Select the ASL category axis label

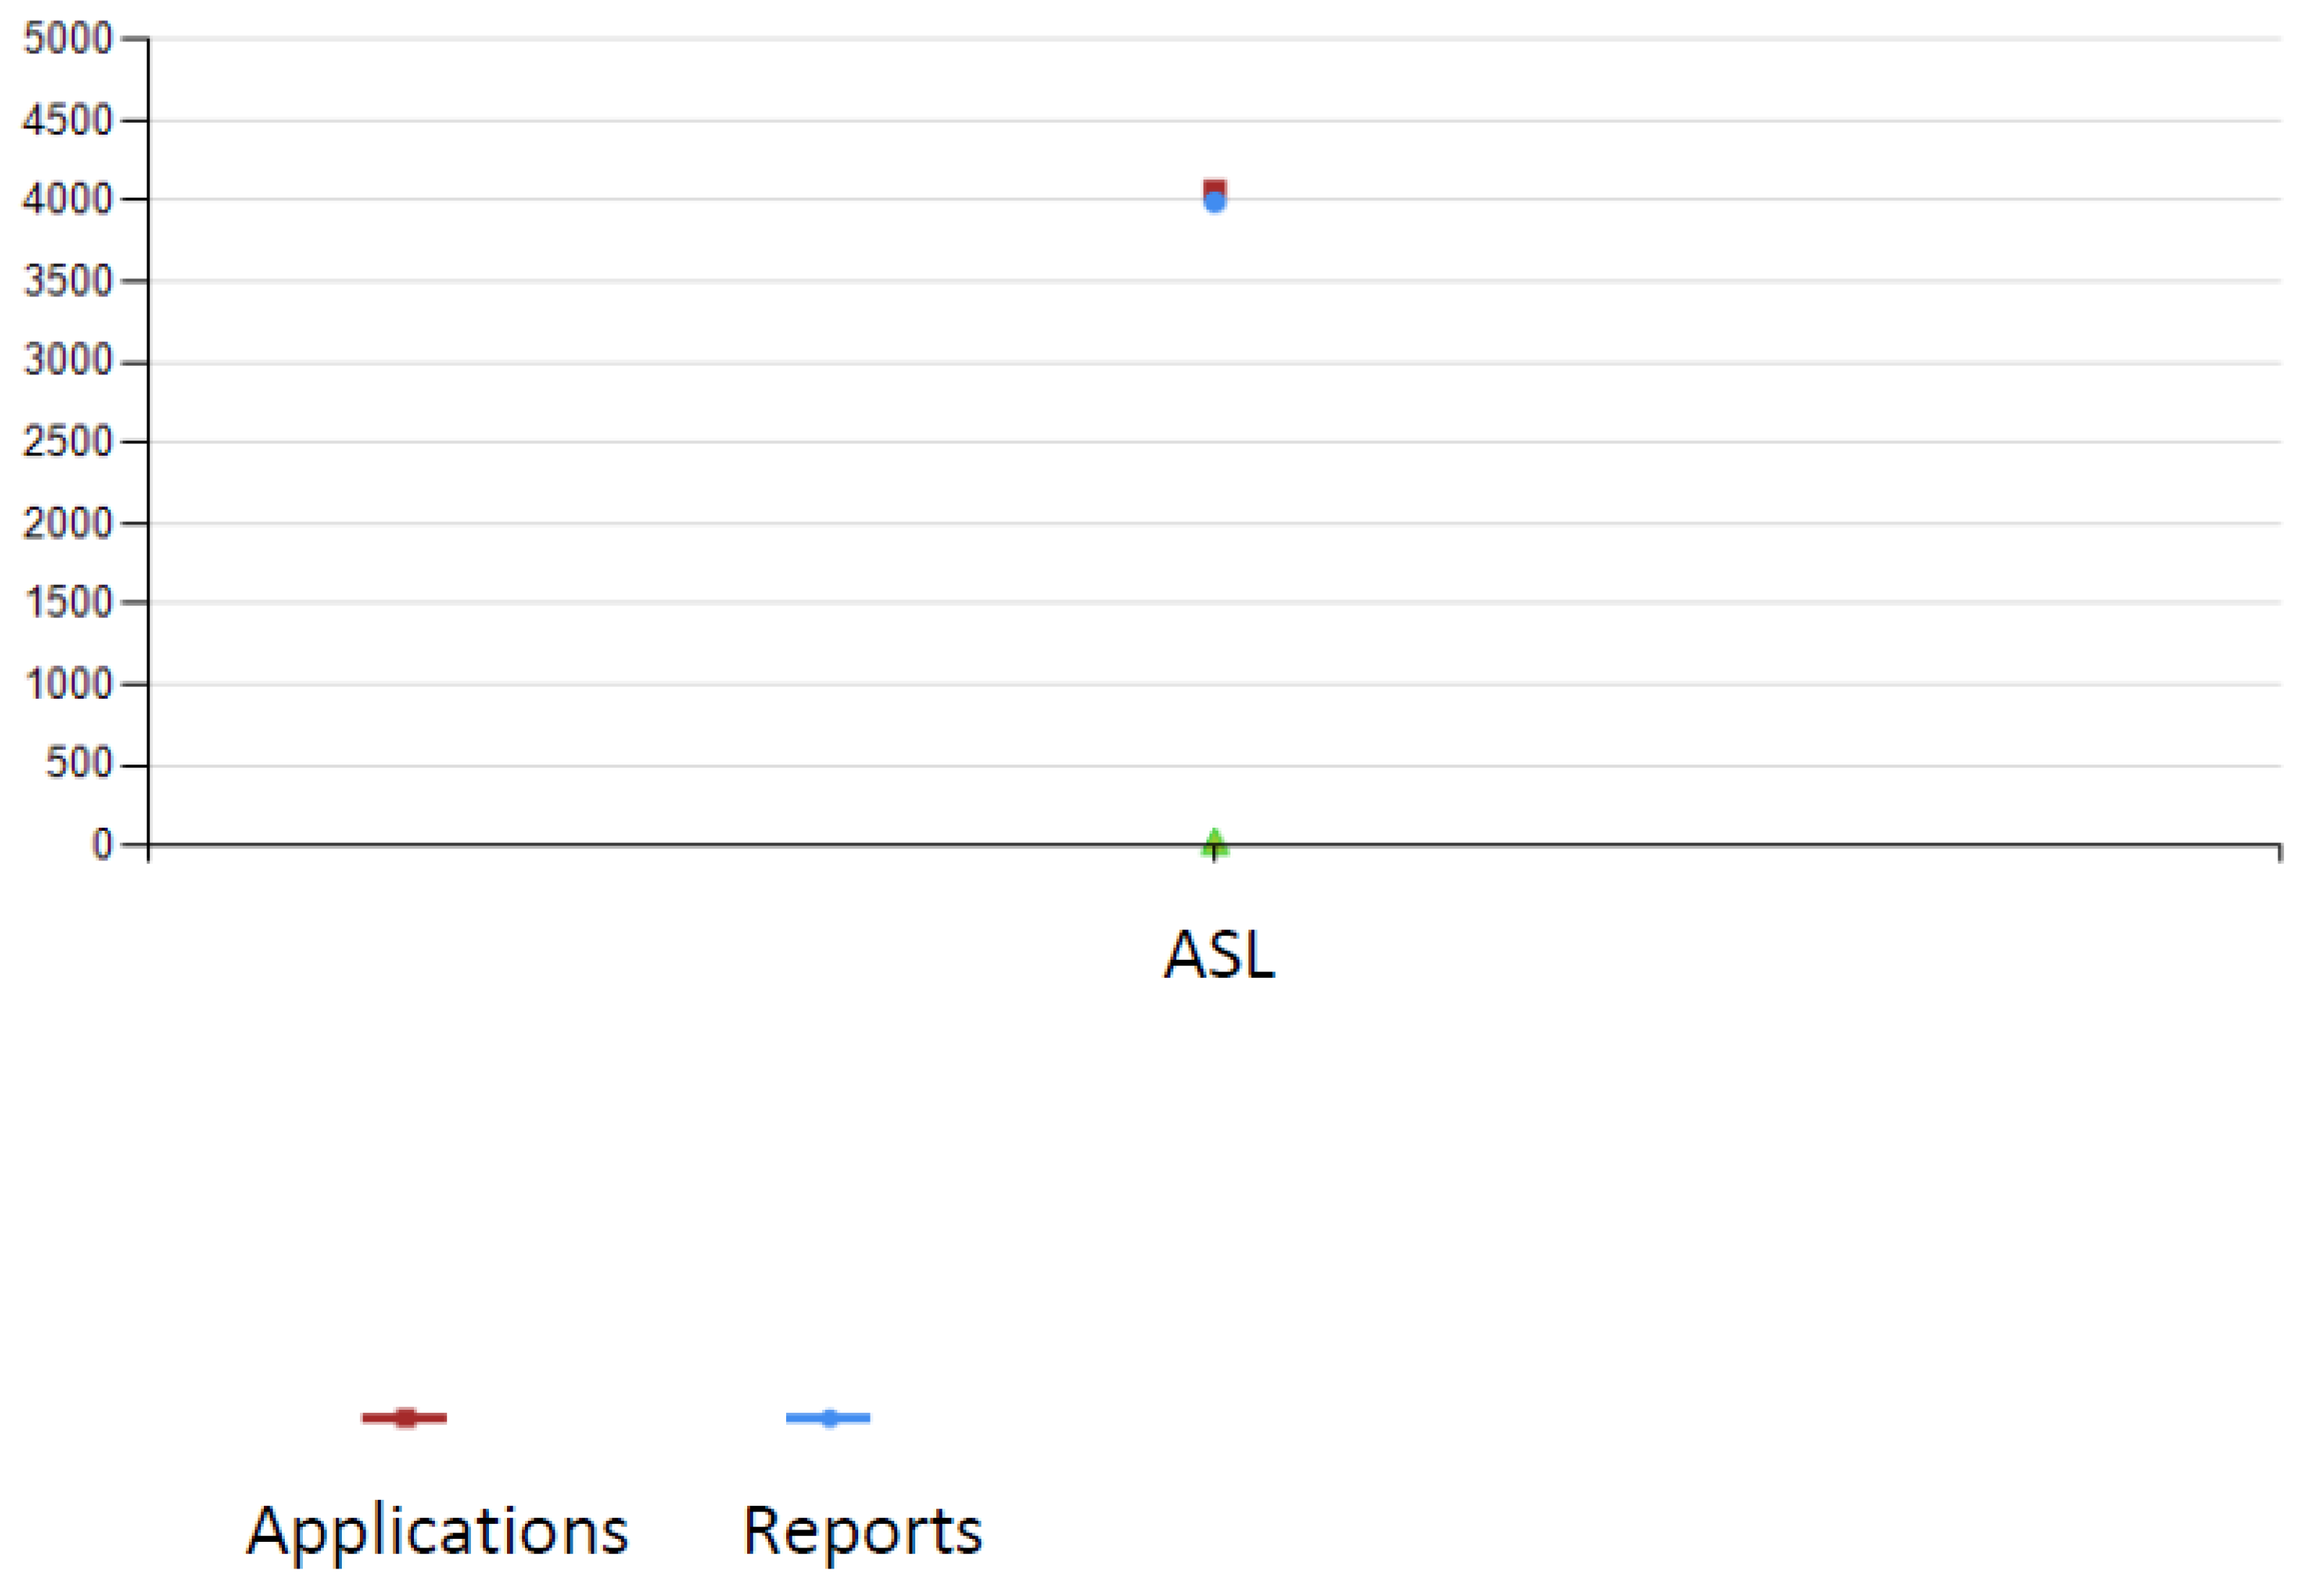tap(1220, 956)
